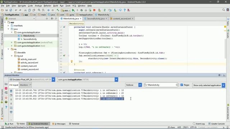Open the File menu
Image resolution: width=230 pixels, height=129 pixels.
point(3,6)
